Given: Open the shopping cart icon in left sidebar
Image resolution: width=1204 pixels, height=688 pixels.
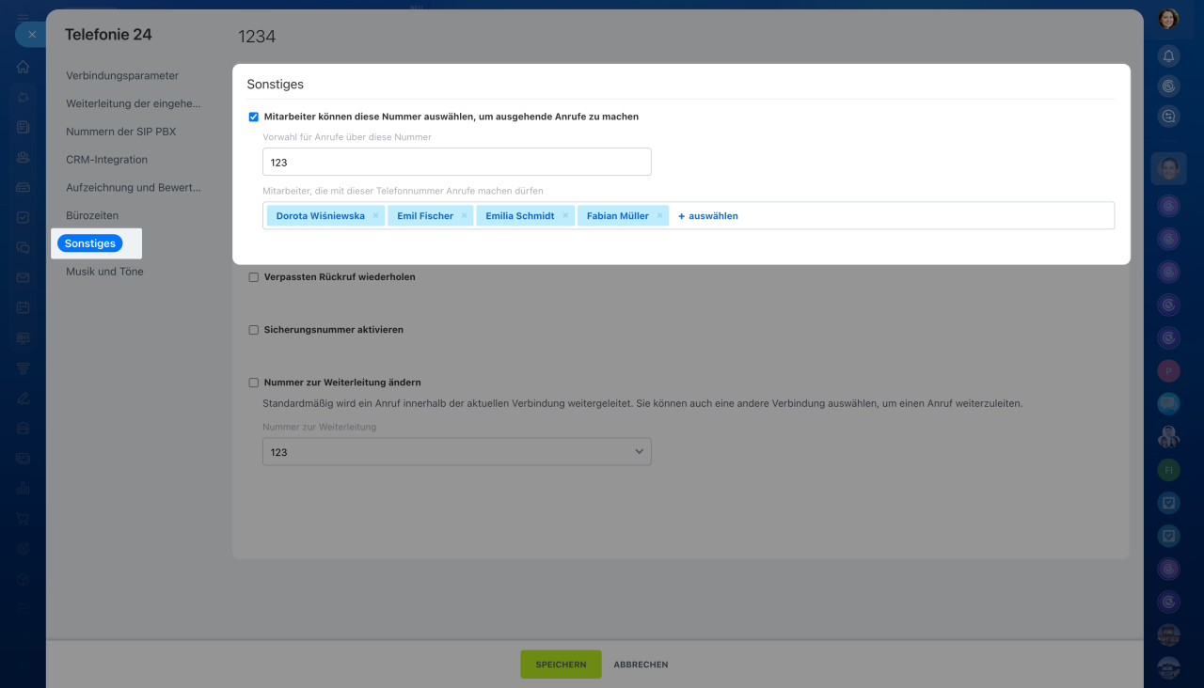Looking at the screenshot, I should (x=23, y=518).
